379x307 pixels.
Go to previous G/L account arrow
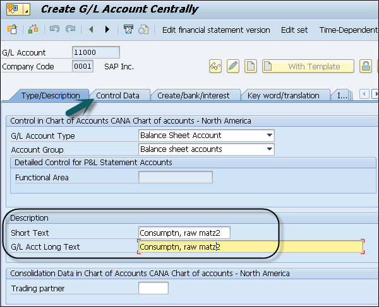[x=92, y=30]
